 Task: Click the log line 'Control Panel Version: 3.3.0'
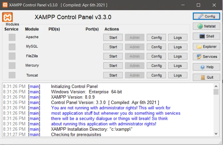coord(105,103)
